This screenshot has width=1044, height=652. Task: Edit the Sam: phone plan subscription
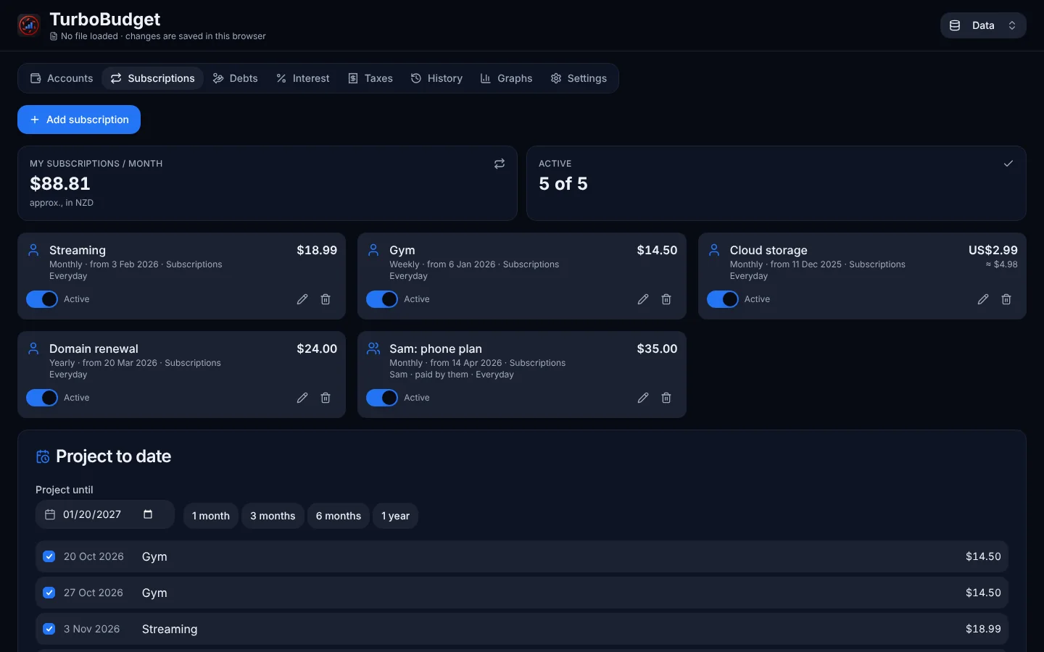tap(643, 398)
